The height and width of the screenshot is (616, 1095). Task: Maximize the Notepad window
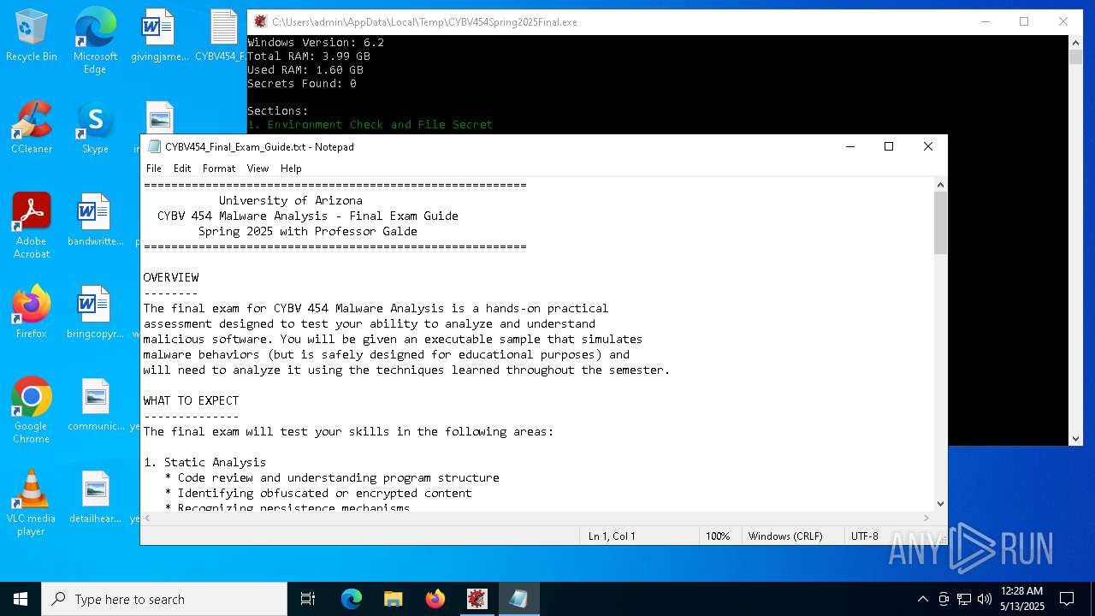click(889, 146)
